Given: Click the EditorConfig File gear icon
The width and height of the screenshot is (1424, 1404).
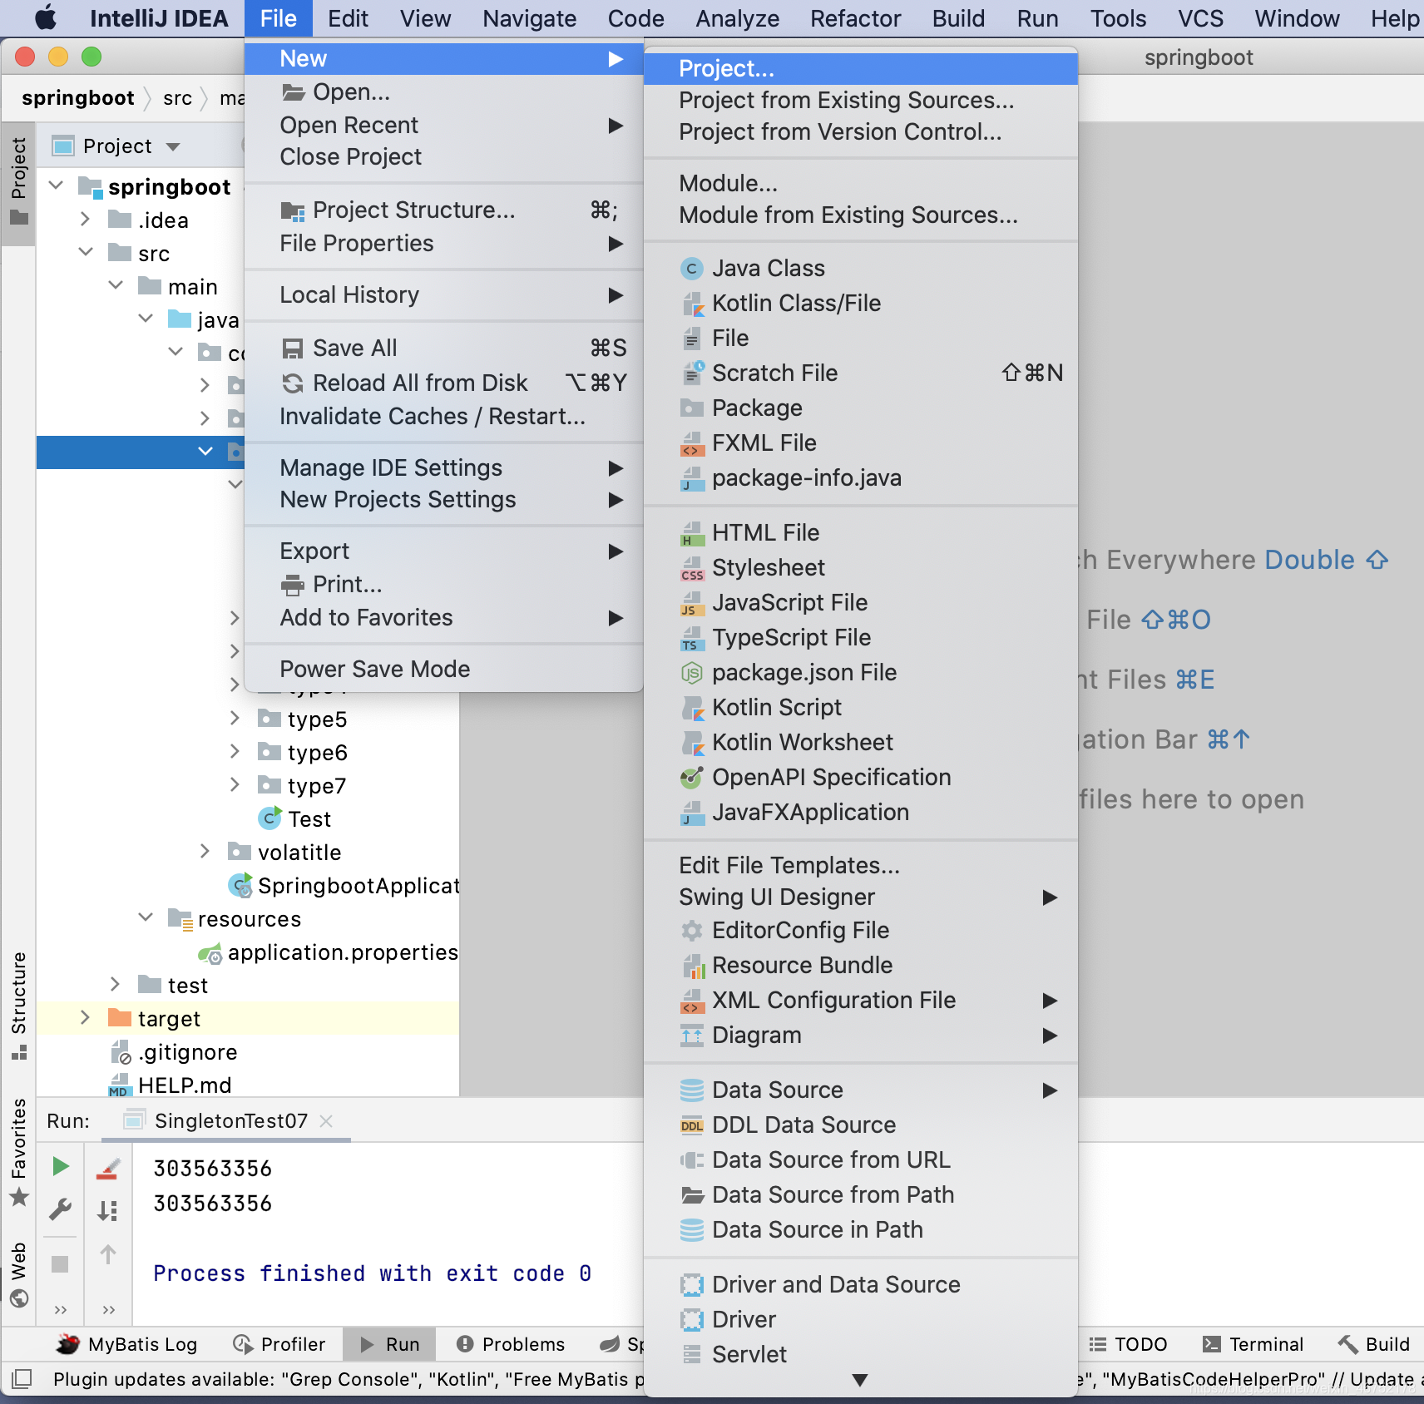Looking at the screenshot, I should pos(691,931).
